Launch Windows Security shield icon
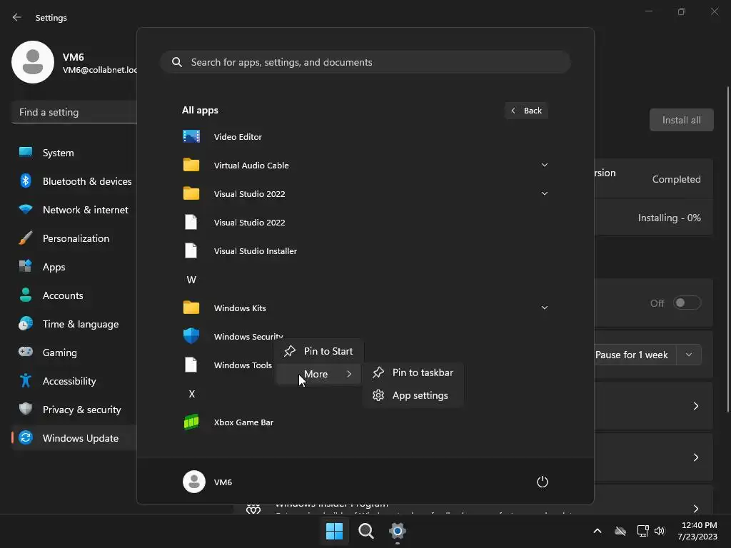Viewport: 731px width, 548px height. point(191,336)
